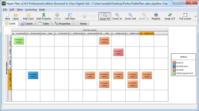
Task: Click the highlighted '19 ... 25 Mar 2018' column header
Action: coord(147,33)
